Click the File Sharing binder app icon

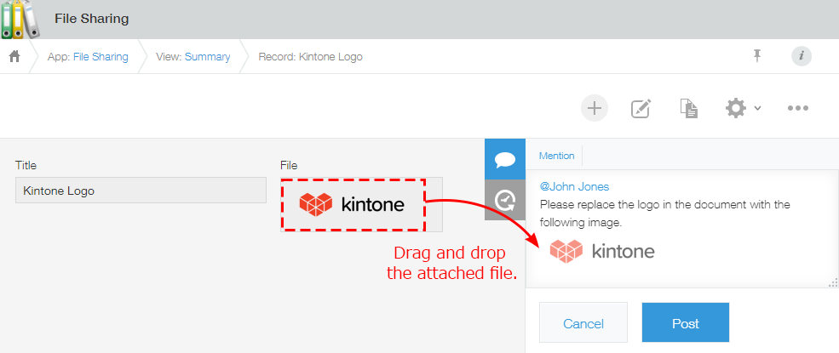click(x=20, y=19)
